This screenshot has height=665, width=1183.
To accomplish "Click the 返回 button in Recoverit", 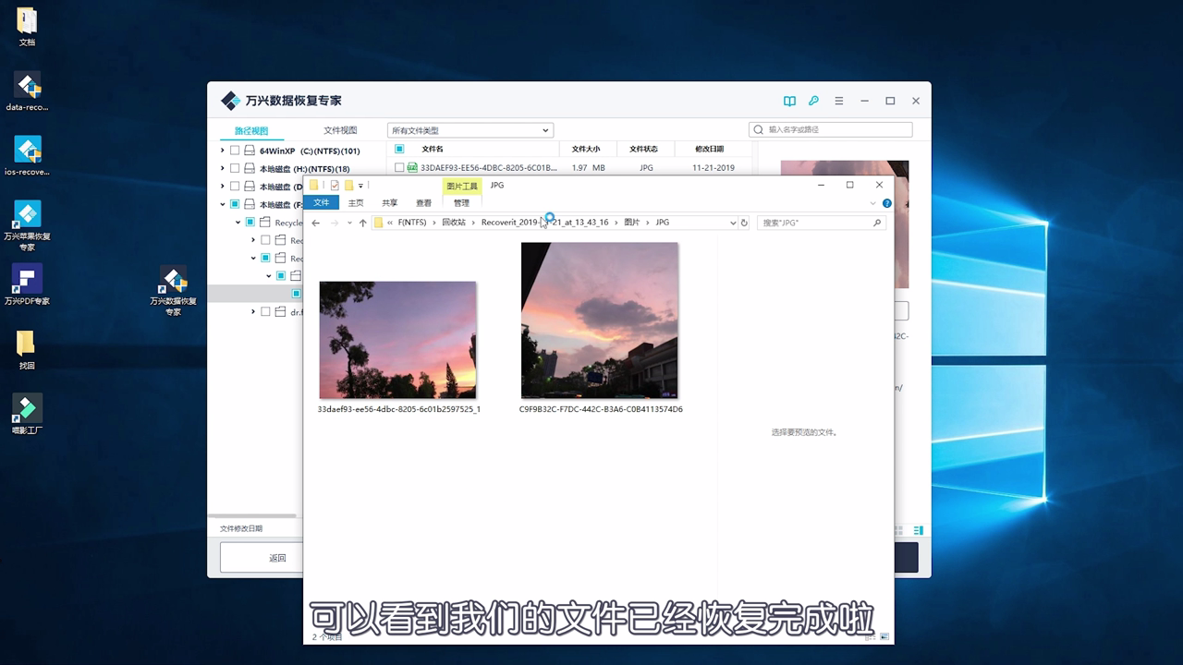I will click(276, 557).
